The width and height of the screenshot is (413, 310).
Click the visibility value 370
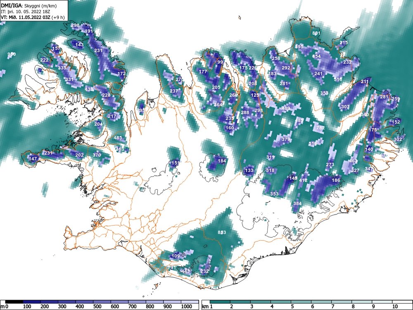click(x=97, y=155)
